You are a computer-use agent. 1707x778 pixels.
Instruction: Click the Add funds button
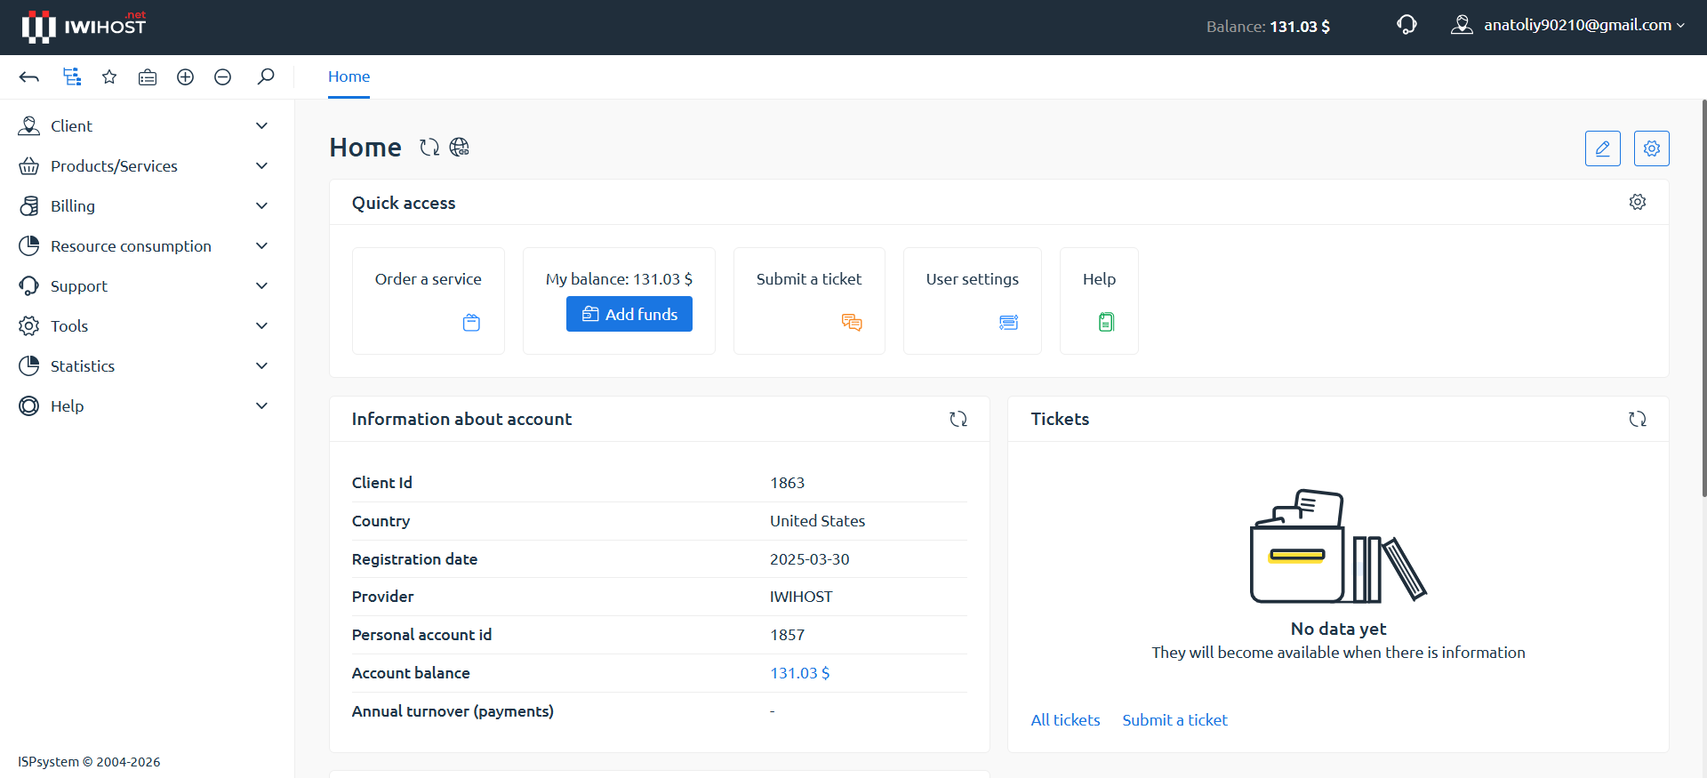(x=629, y=314)
